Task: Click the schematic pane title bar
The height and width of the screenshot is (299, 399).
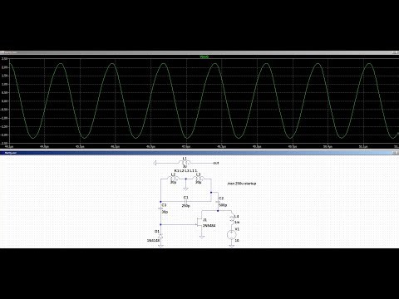Action: tap(199, 153)
